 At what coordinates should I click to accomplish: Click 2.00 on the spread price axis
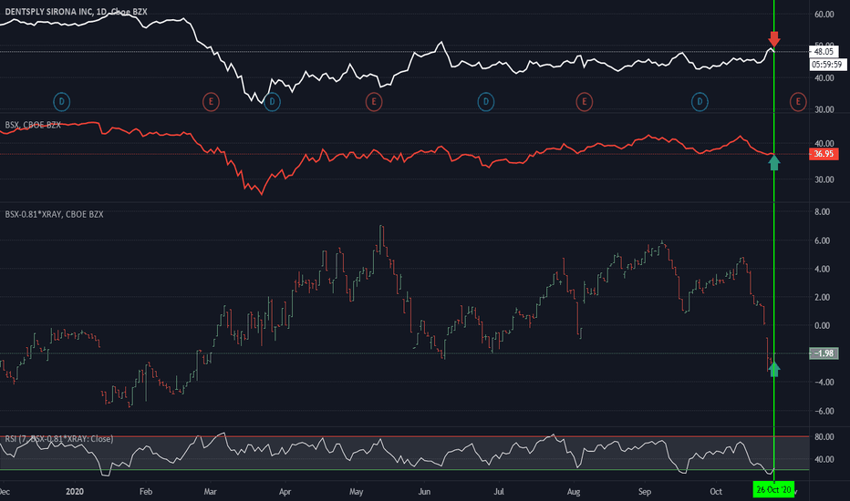click(823, 297)
